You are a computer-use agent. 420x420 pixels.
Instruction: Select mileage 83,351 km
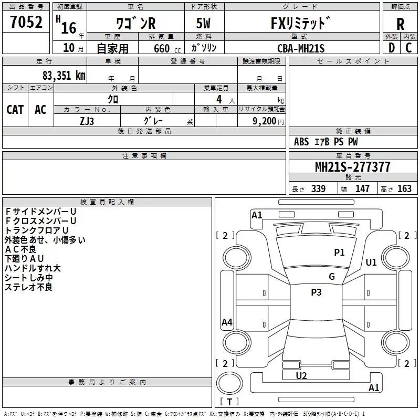64,75
